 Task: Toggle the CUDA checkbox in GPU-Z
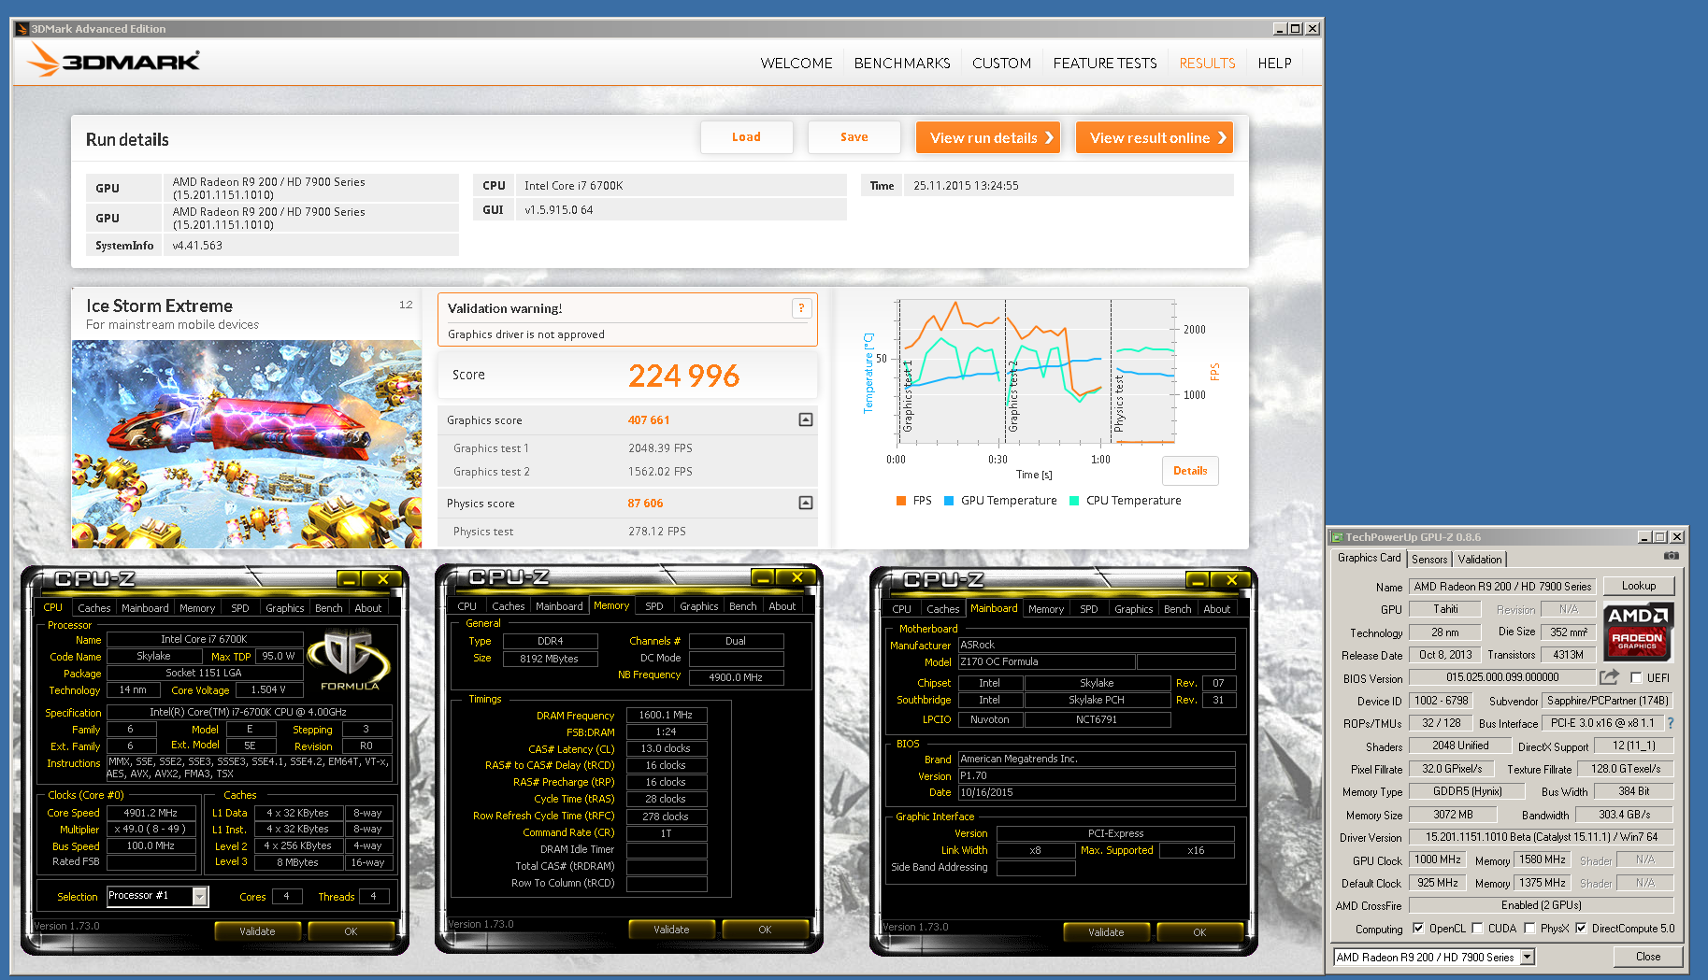pyautogui.click(x=1477, y=929)
